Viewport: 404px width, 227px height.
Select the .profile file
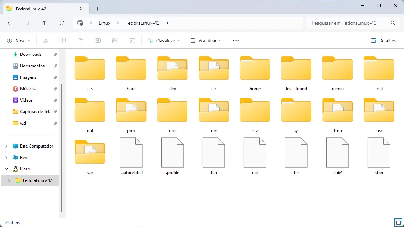pos(172,156)
